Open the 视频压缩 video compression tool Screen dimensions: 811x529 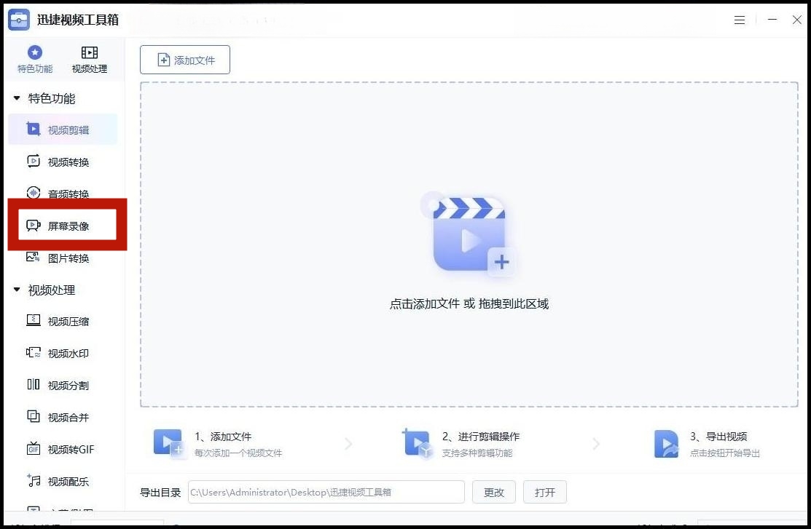click(68, 321)
